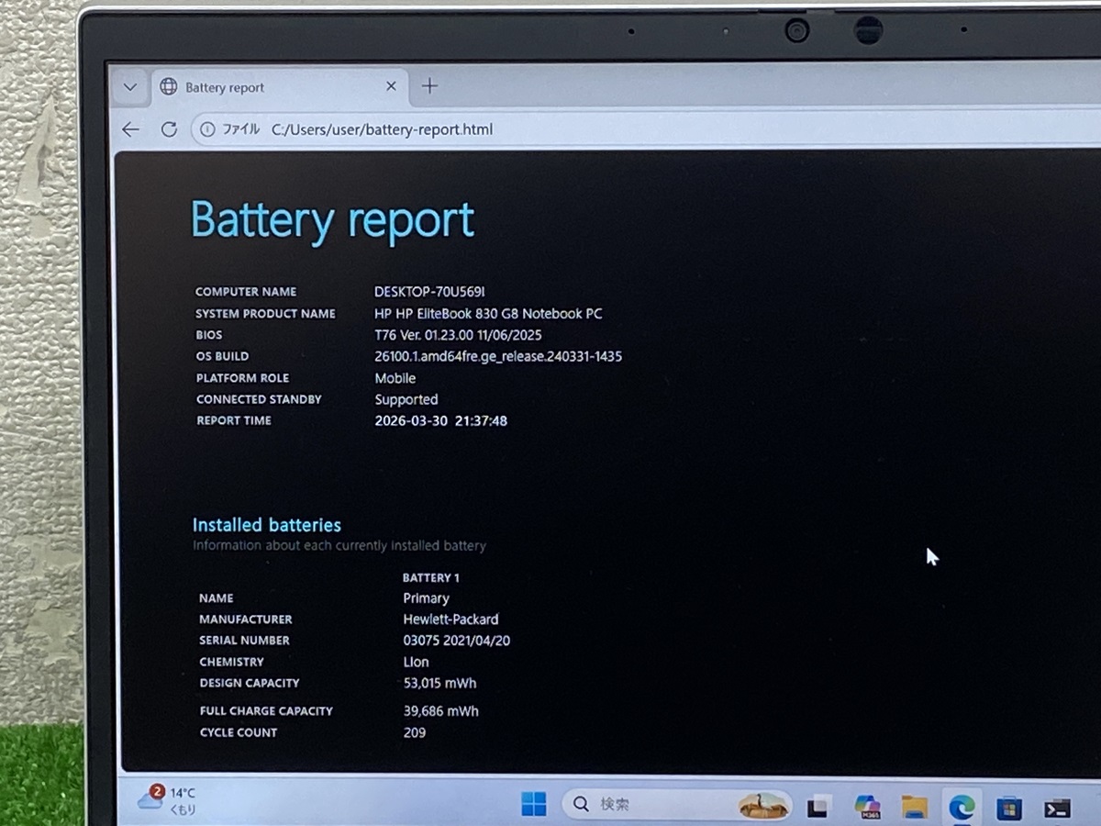Click the browser back arrow
This screenshot has width=1101, height=826.
point(131,129)
